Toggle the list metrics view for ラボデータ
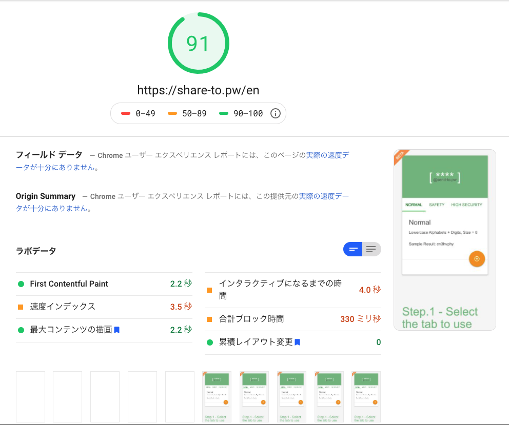 (x=371, y=249)
